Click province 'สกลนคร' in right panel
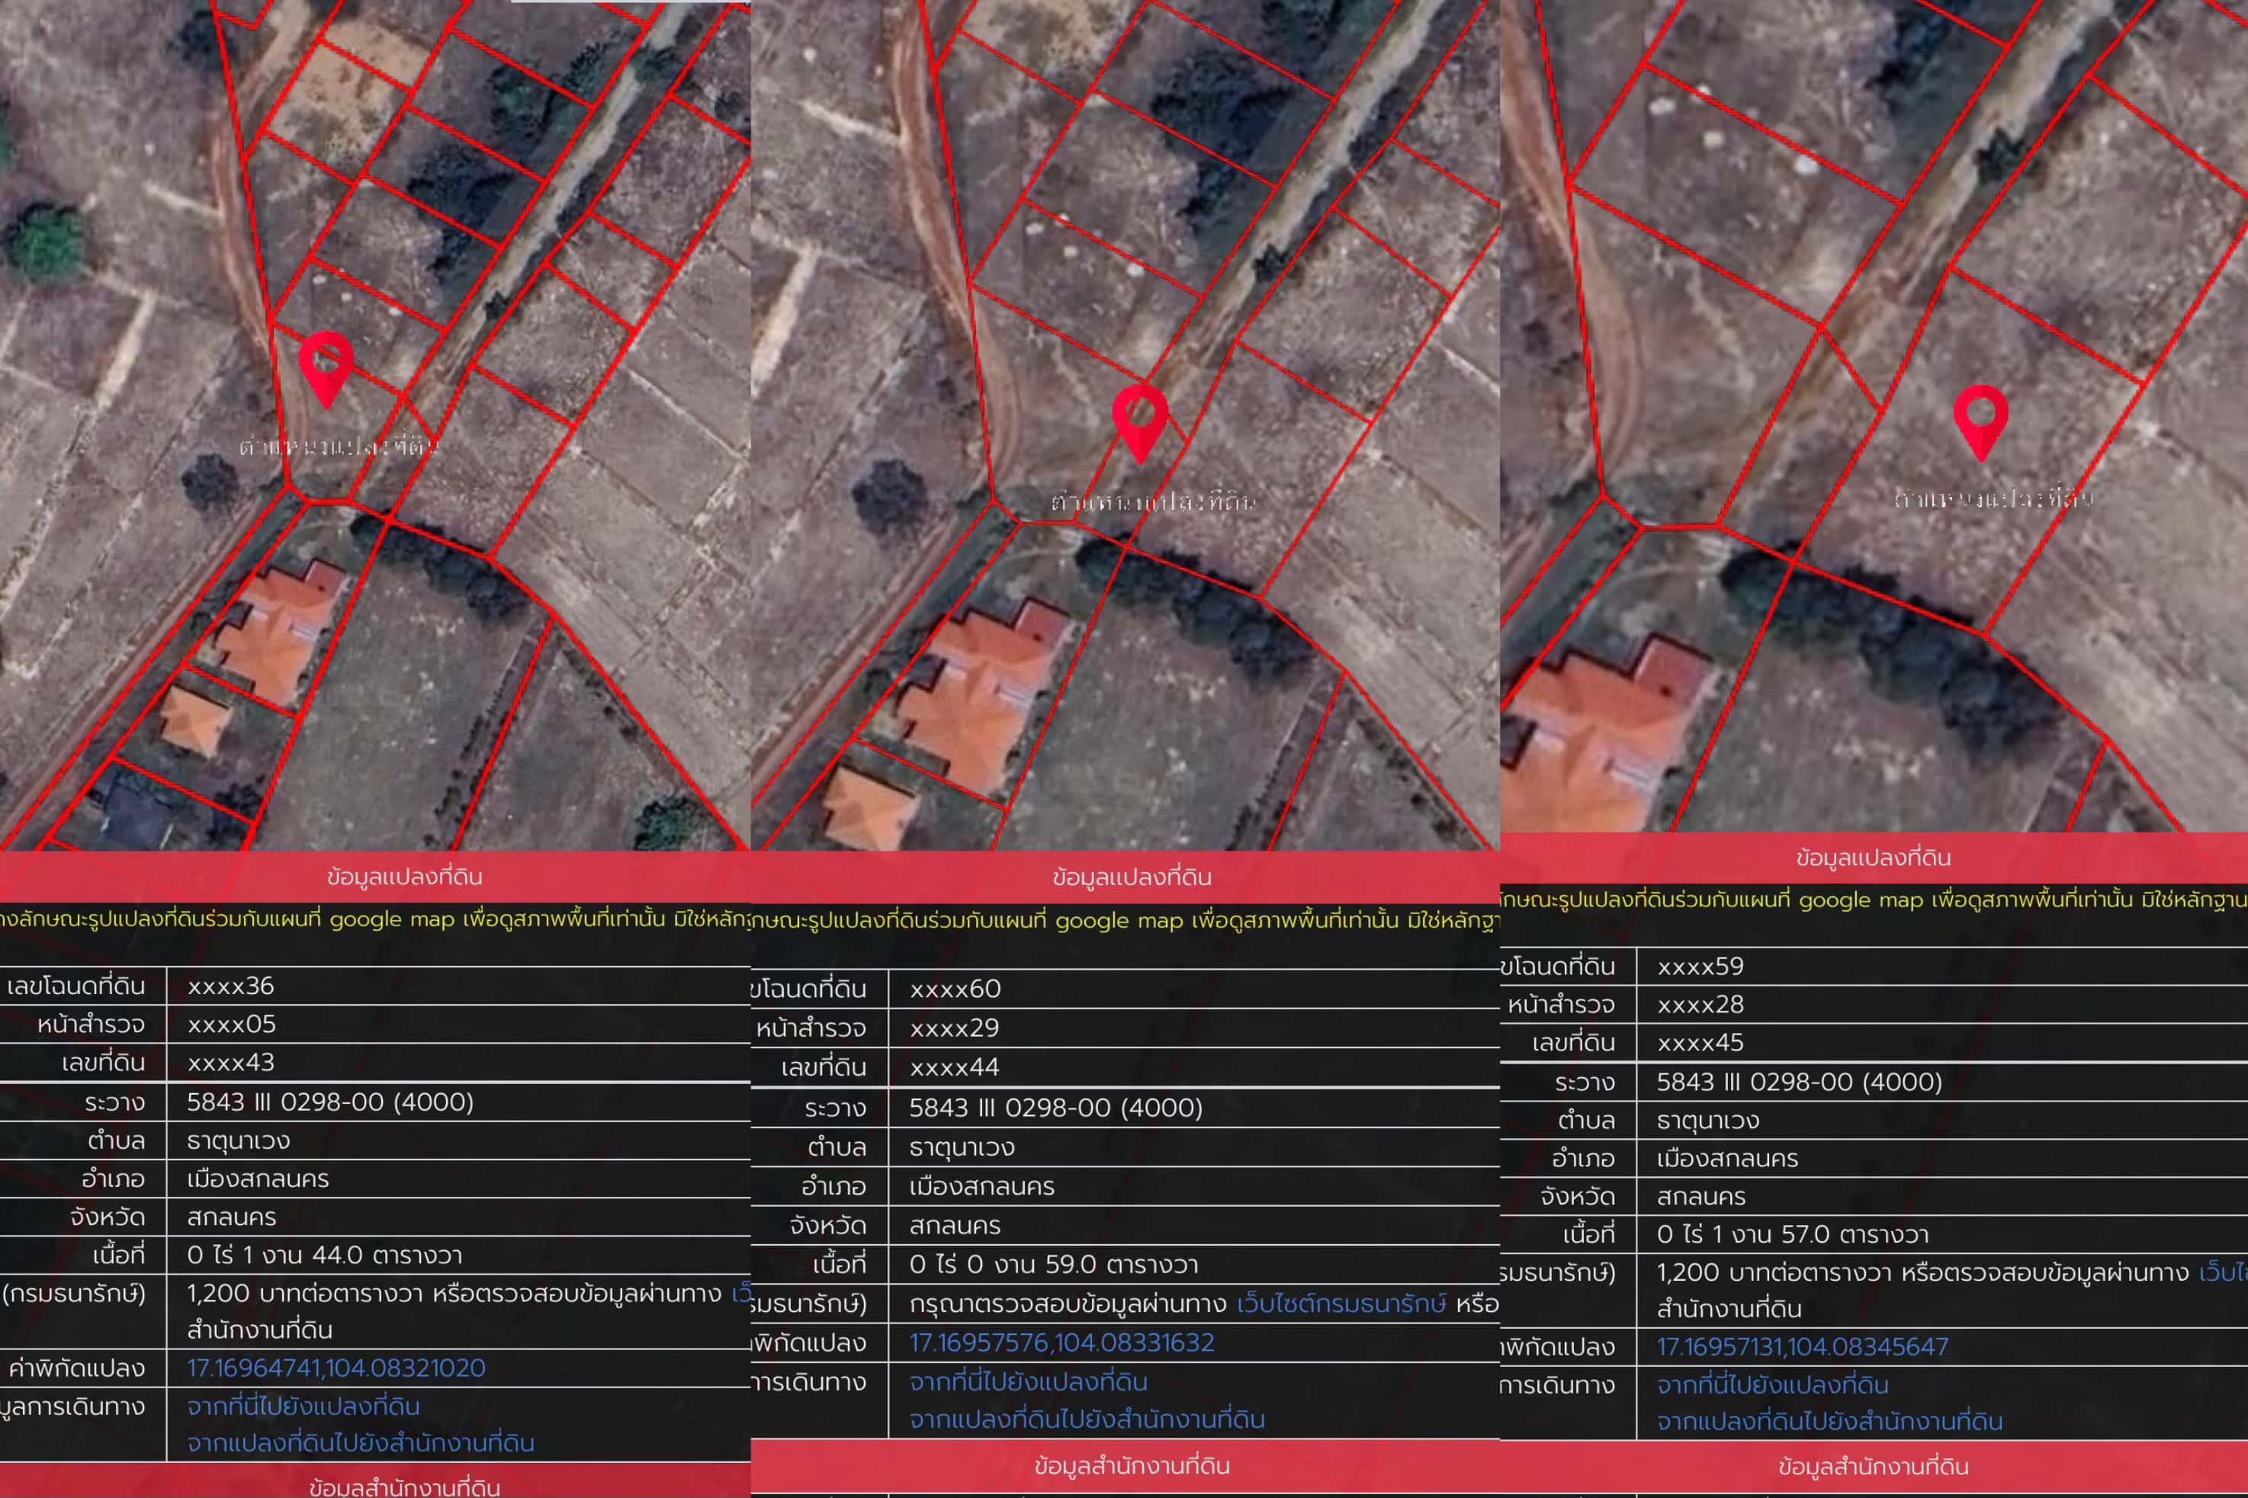The width and height of the screenshot is (2248, 1498). tap(1700, 1196)
